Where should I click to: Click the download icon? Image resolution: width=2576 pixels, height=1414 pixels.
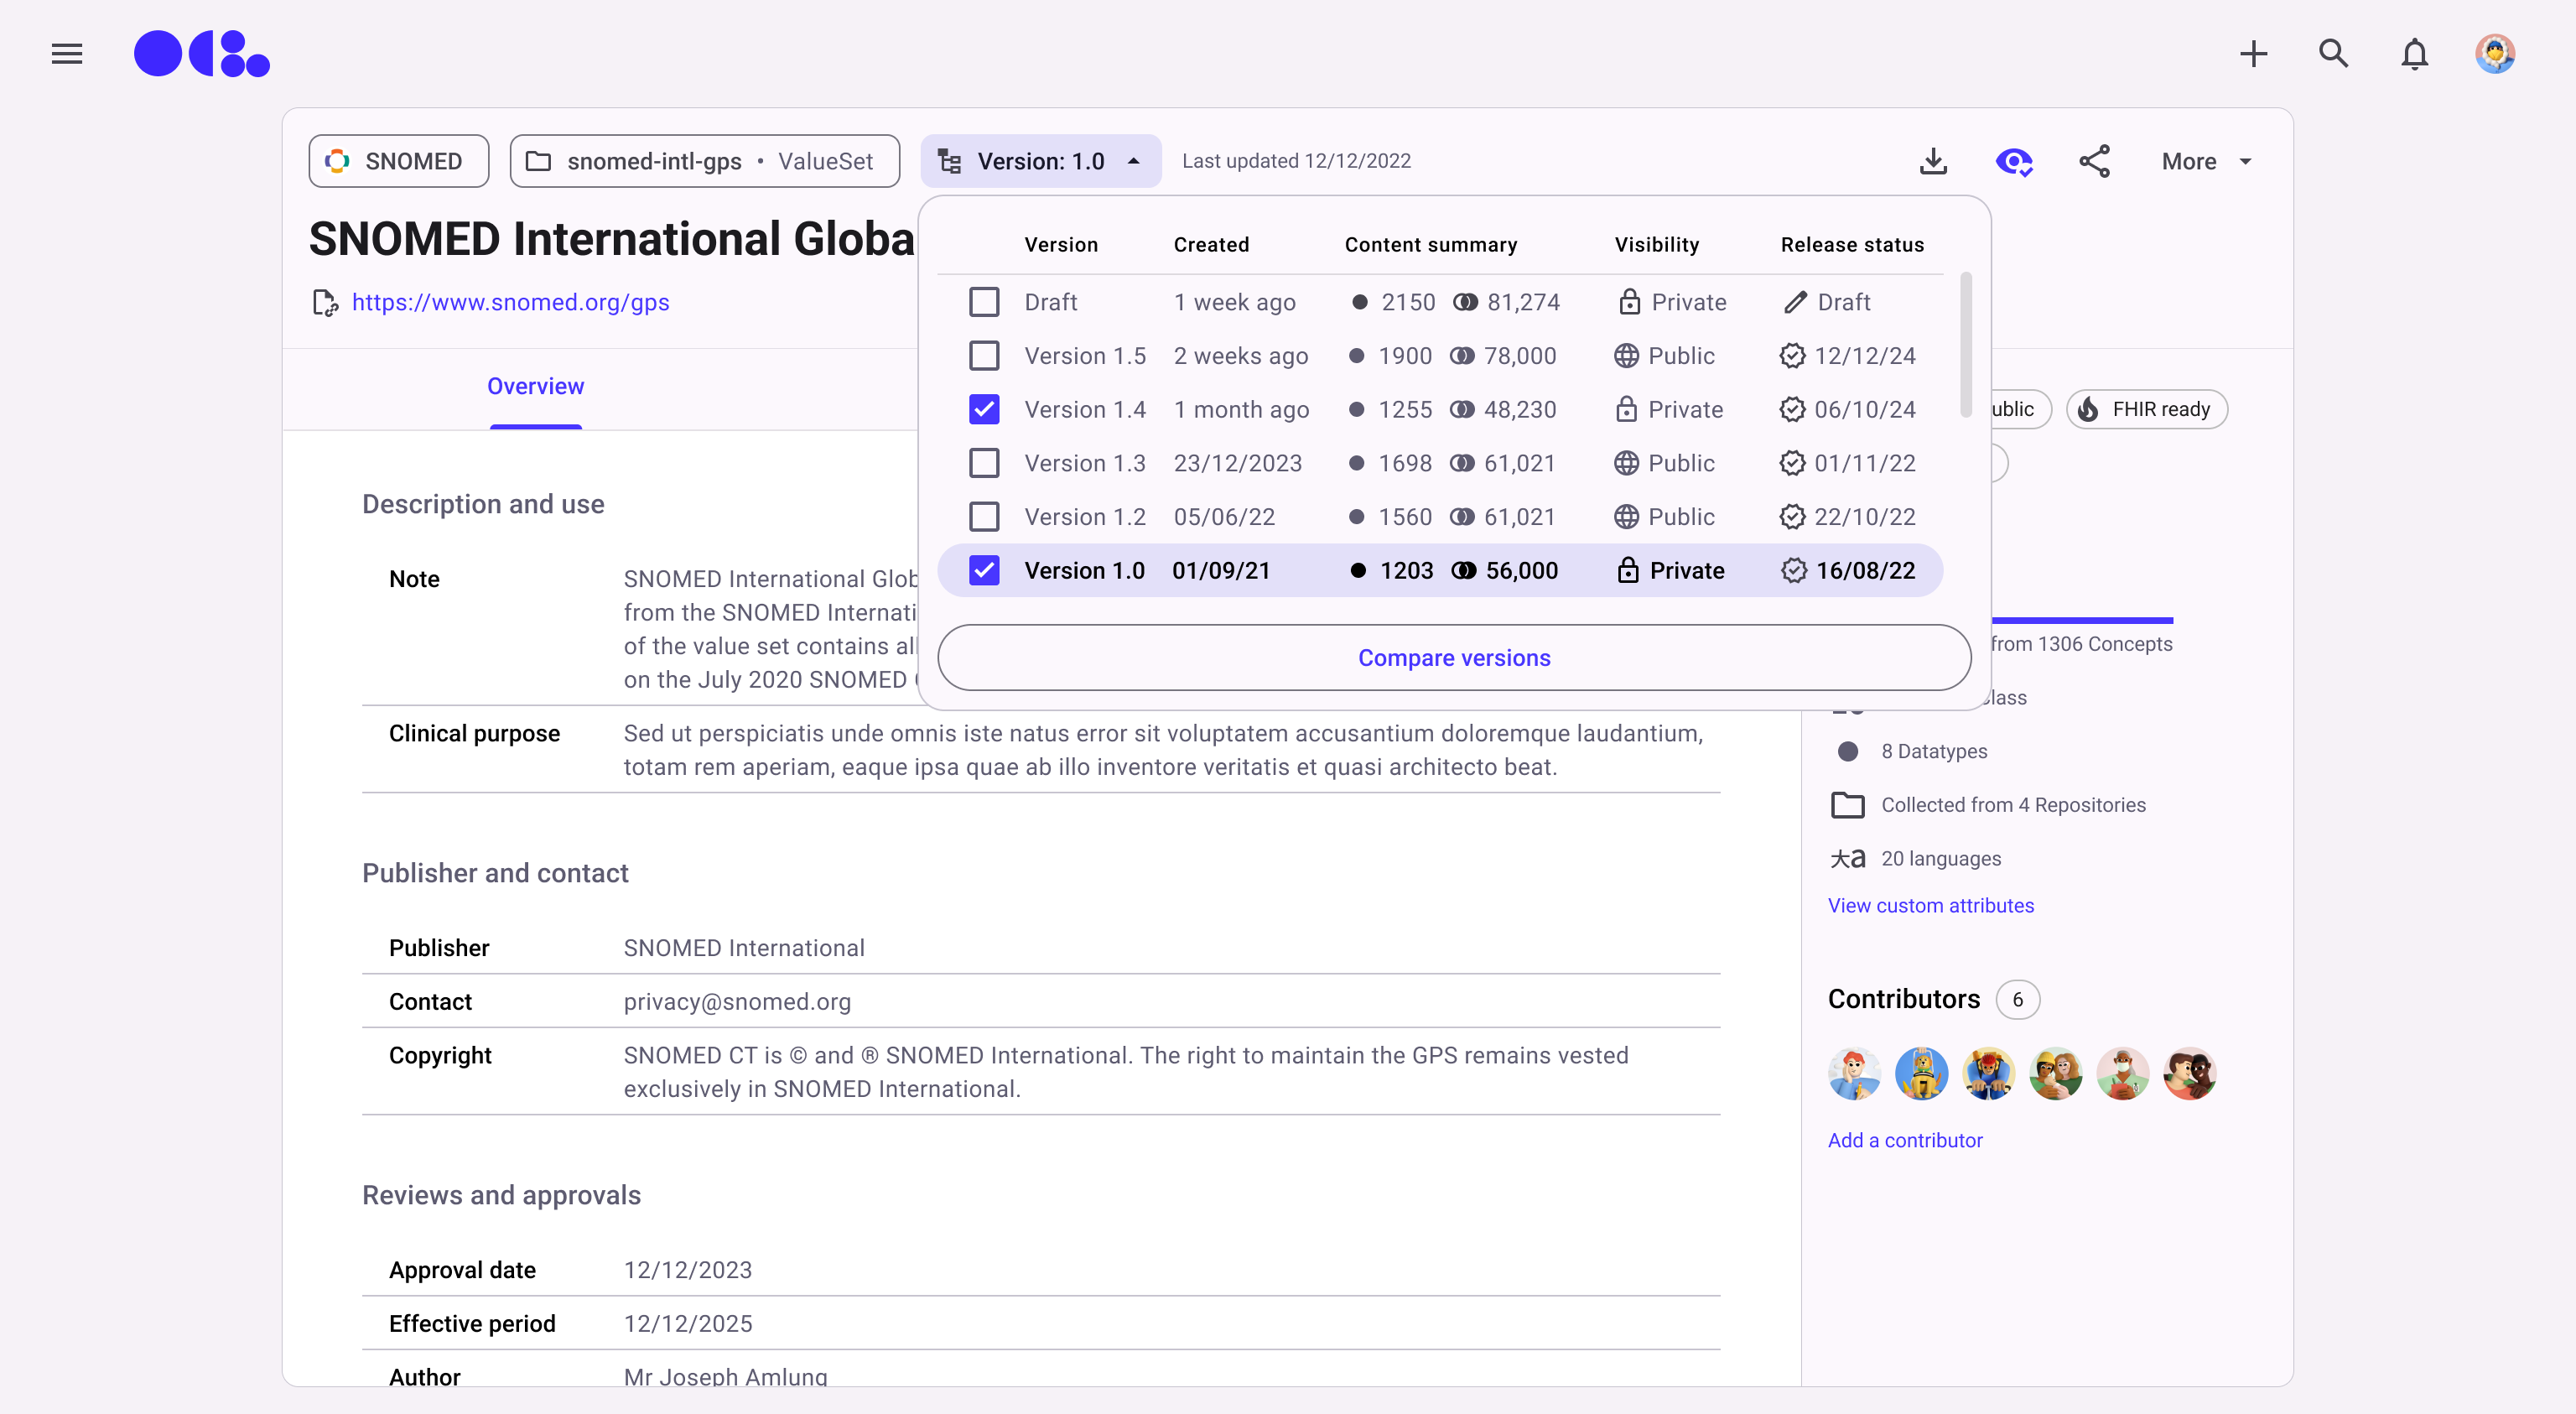point(1933,161)
